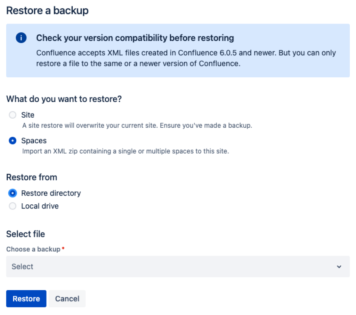The image size is (356, 315).
Task: Choose Restore directory as source
Action: click(x=13, y=193)
